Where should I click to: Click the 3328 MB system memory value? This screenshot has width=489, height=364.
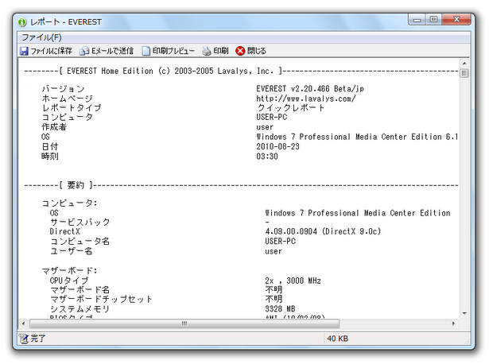[x=280, y=309]
